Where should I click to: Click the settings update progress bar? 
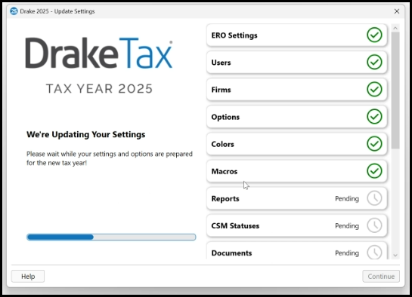(x=111, y=237)
